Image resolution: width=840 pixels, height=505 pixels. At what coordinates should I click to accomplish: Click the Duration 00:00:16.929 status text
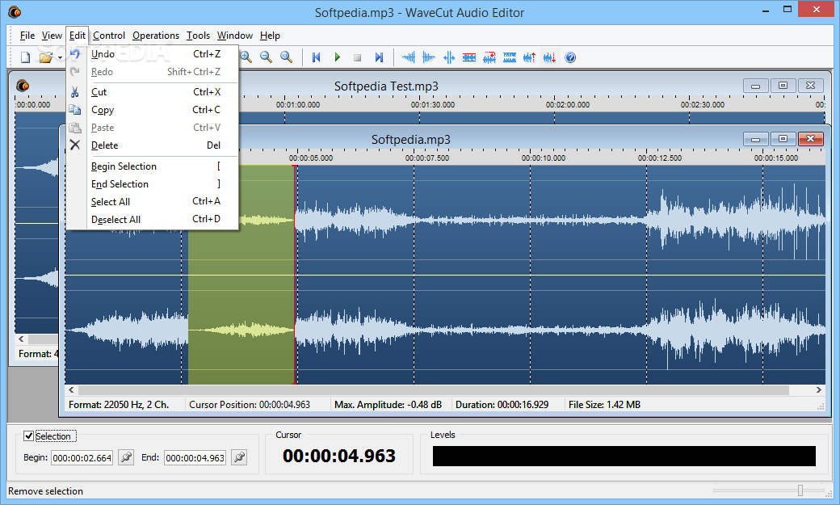502,405
